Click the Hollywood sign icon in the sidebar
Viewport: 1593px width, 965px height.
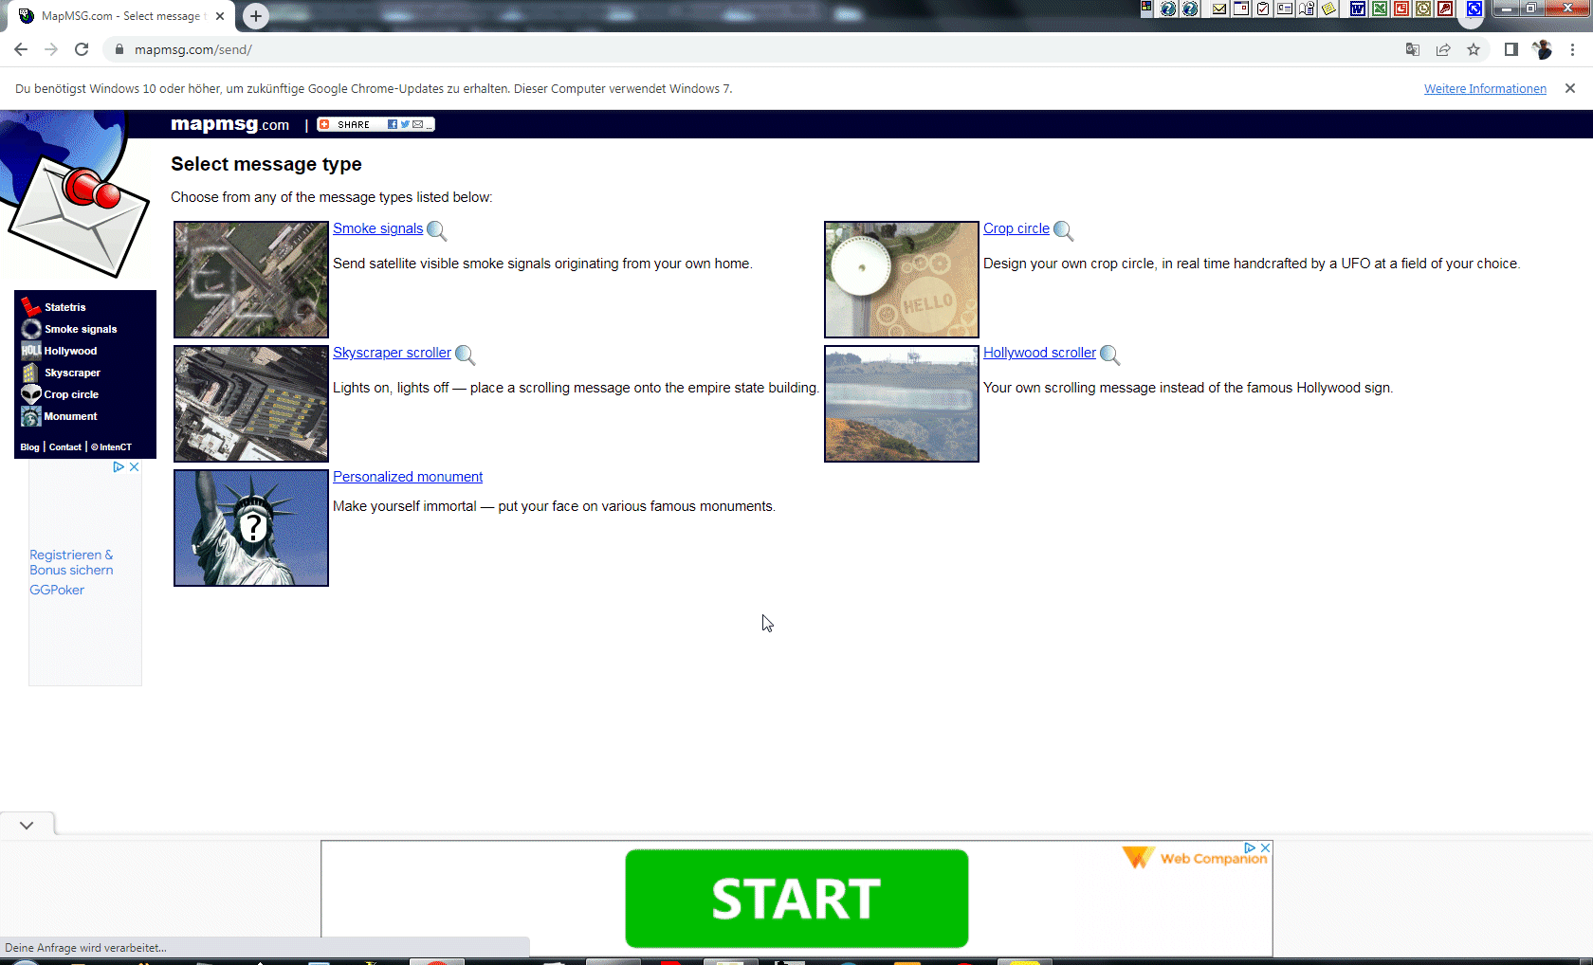tap(31, 351)
